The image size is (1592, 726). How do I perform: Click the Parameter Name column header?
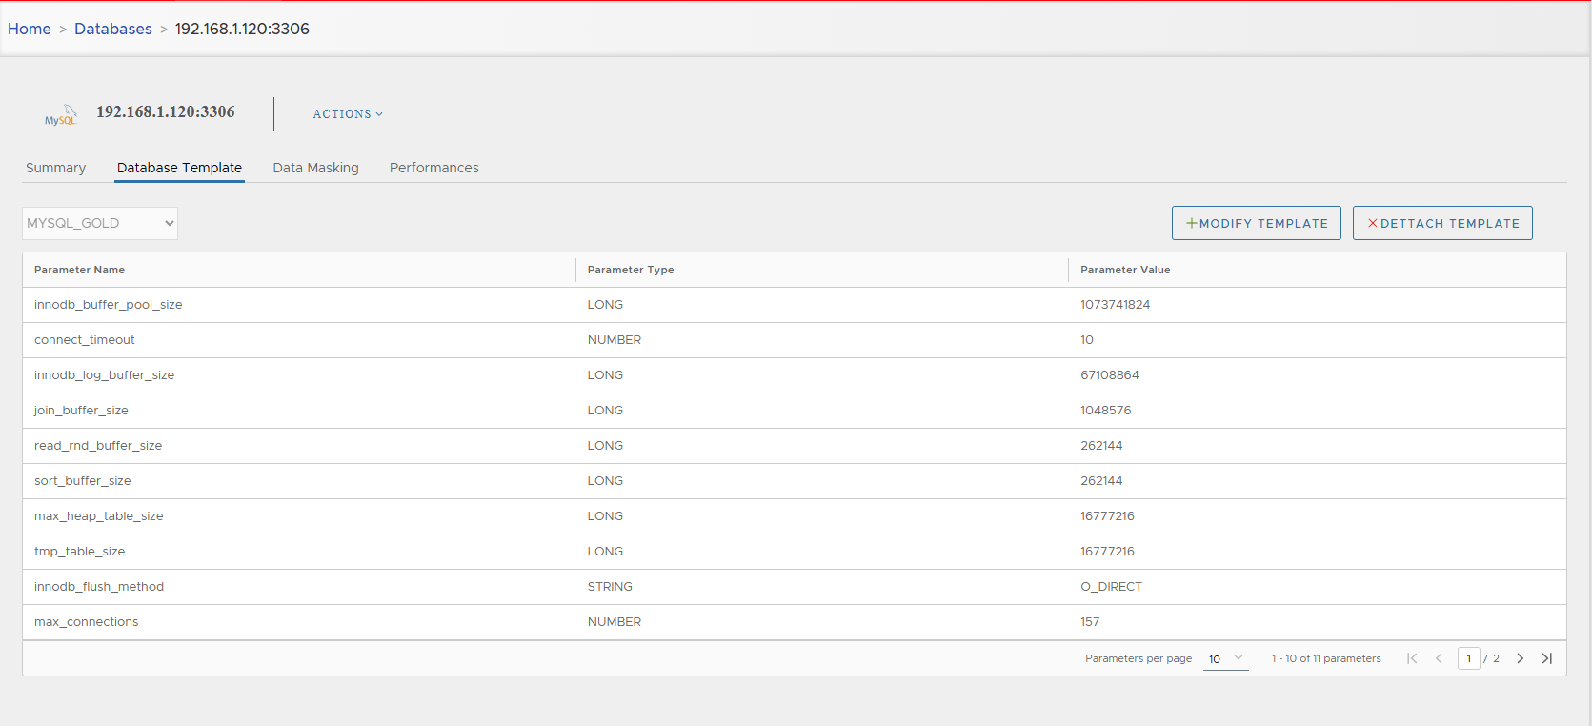tap(80, 270)
